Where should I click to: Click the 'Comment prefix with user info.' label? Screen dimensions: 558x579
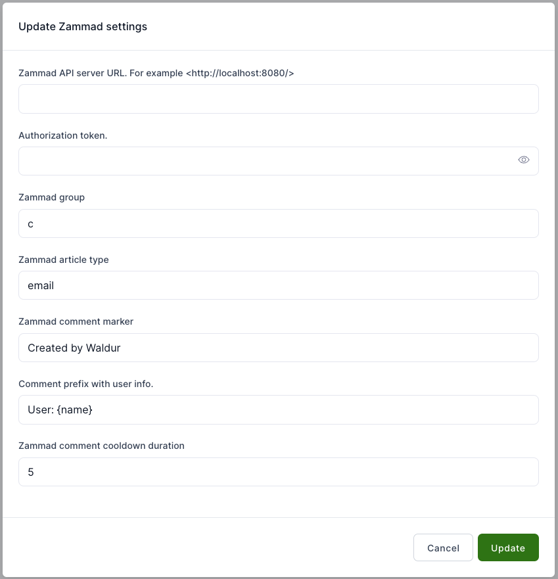[x=85, y=384]
